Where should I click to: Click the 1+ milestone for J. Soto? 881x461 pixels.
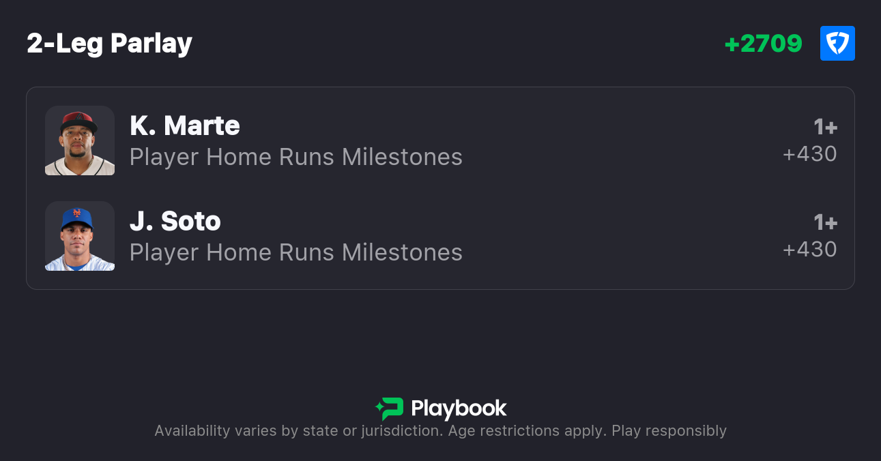pos(825,223)
